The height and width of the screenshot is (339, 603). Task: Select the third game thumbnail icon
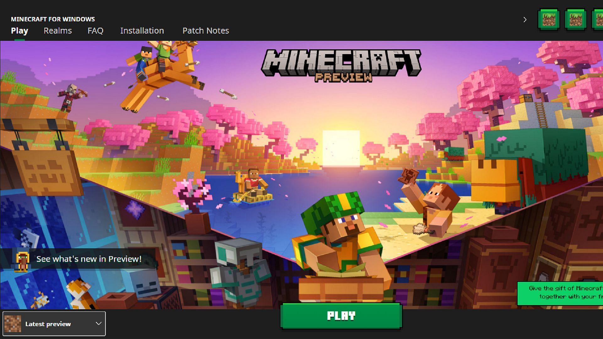[x=598, y=19]
